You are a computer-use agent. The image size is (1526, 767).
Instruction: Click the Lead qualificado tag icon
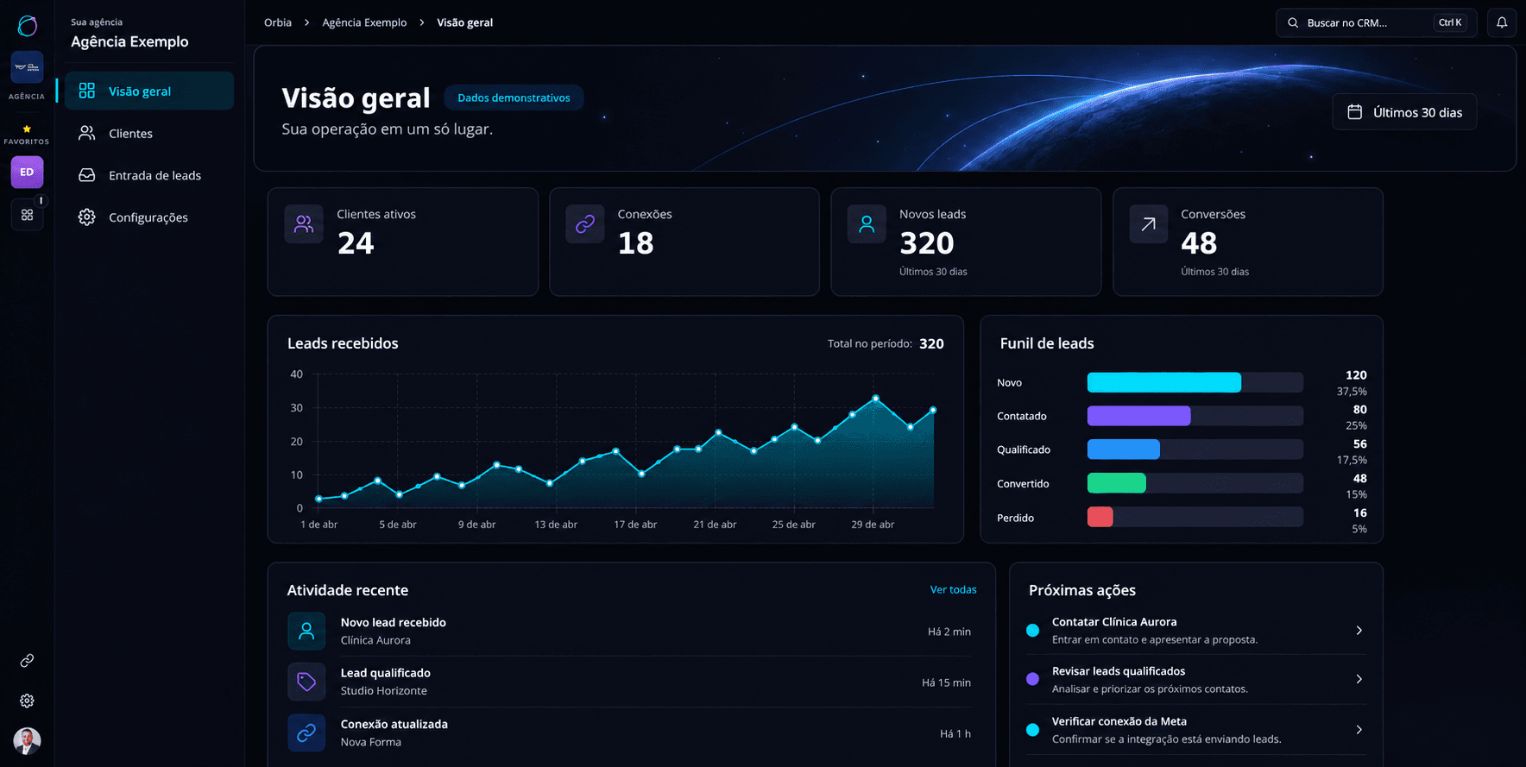[306, 682]
